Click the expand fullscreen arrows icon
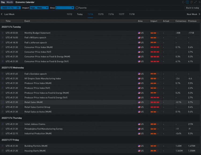This screenshot has height=155, width=201. [x=195, y=2]
